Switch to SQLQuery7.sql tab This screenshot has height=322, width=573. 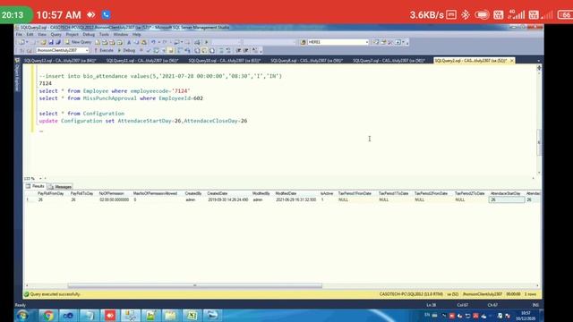pyautogui.click(x=389, y=61)
